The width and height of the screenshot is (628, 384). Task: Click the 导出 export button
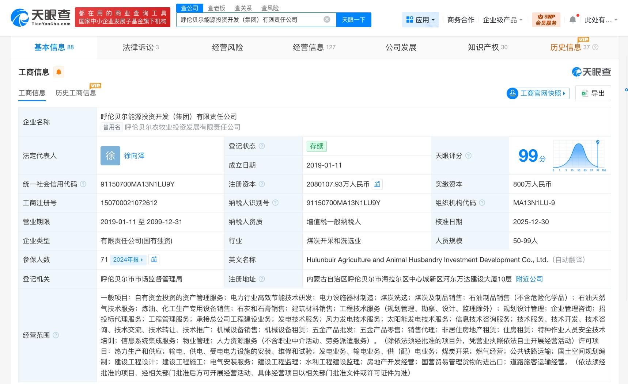(593, 93)
